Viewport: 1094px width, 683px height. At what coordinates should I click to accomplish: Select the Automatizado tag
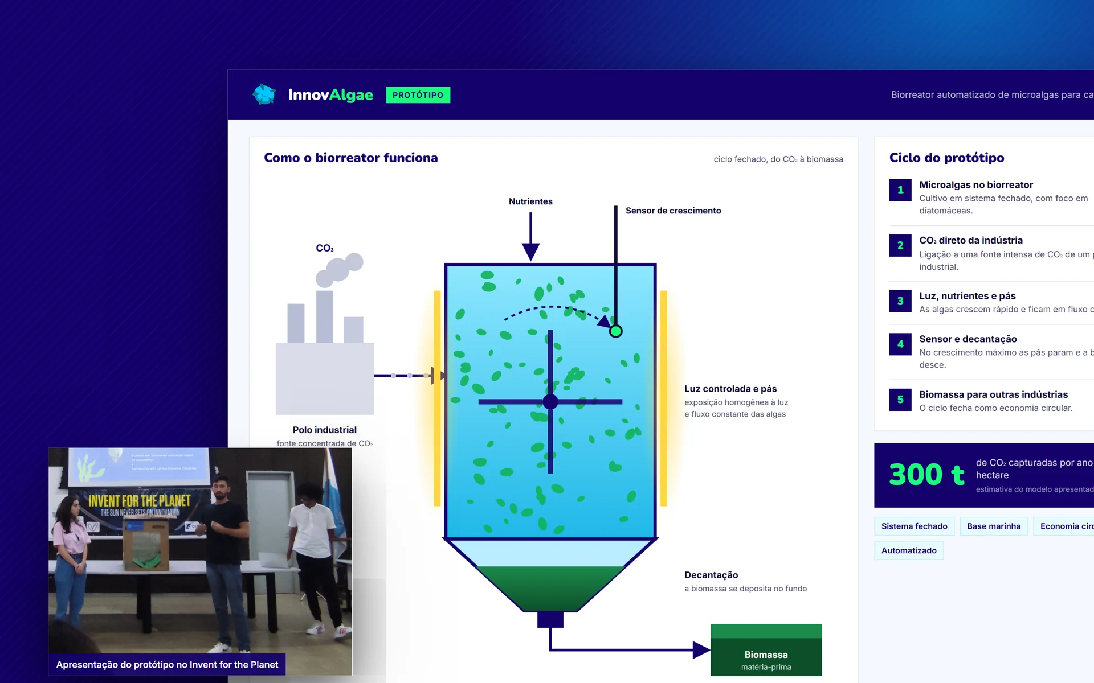point(909,550)
